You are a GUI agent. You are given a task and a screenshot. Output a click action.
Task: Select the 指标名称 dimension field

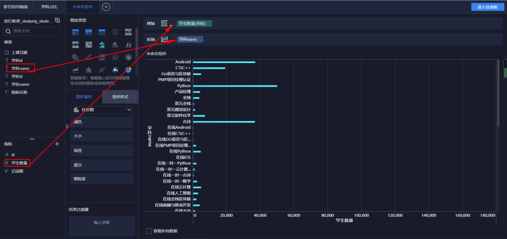pyautogui.click(x=19, y=92)
